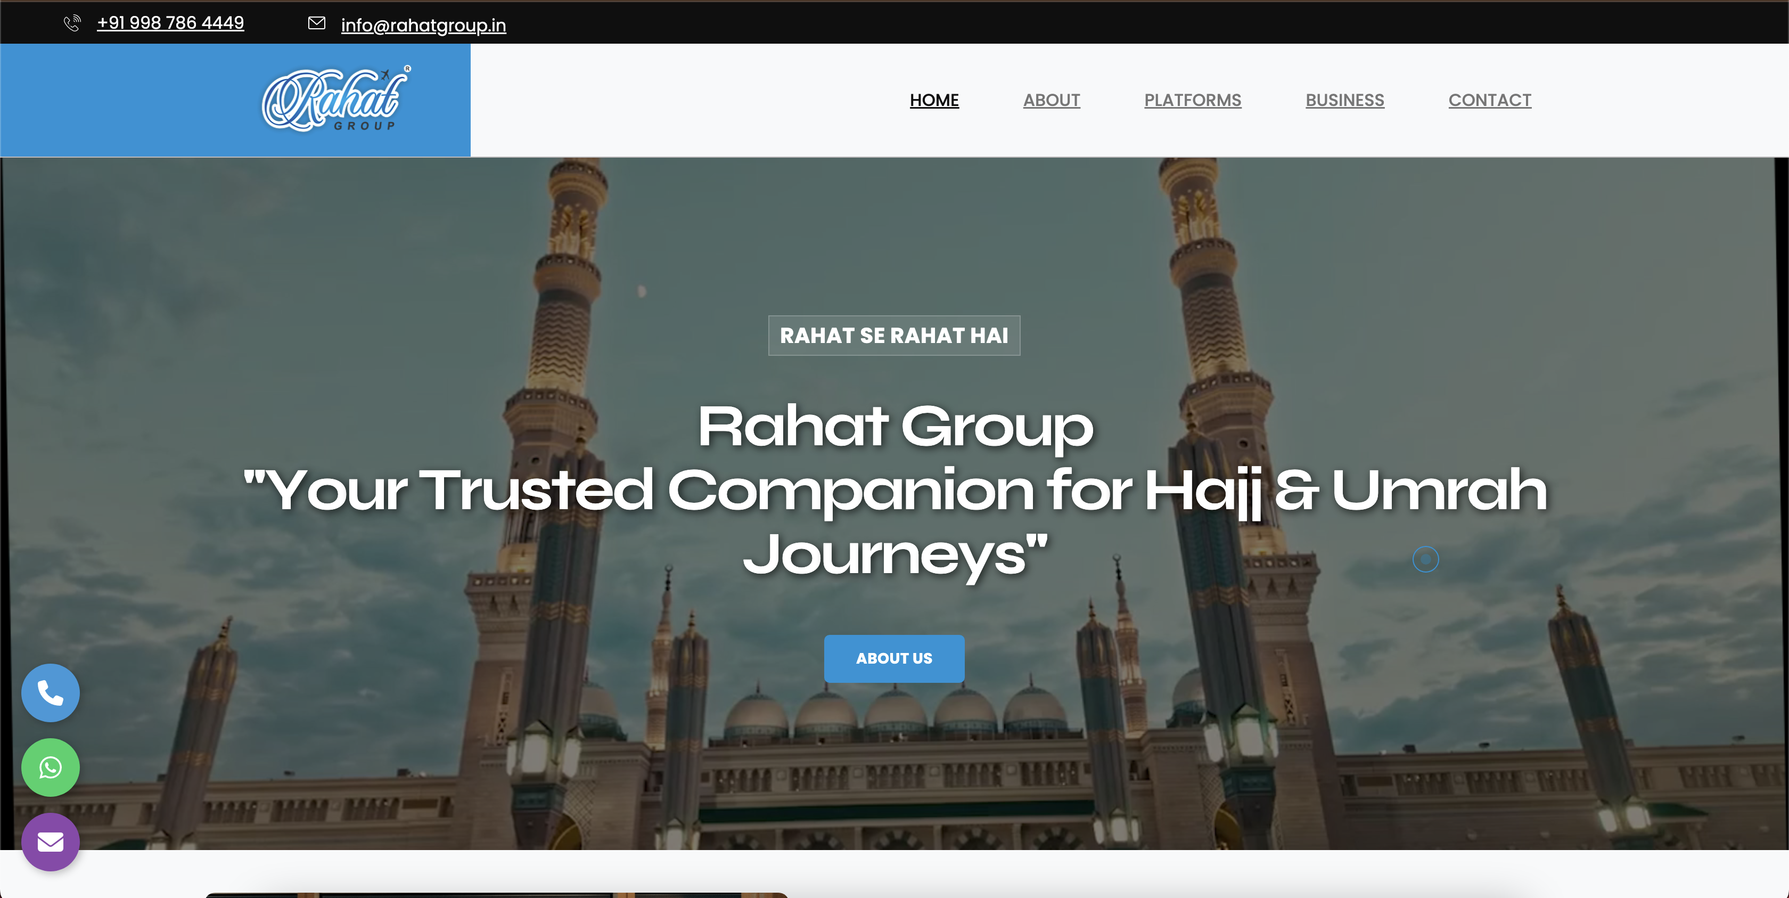1789x898 pixels.
Task: Click the phone icon in the top bar
Action: 71,23
